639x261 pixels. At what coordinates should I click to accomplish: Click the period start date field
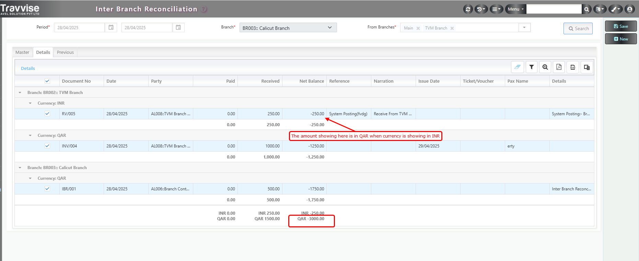(79, 27)
